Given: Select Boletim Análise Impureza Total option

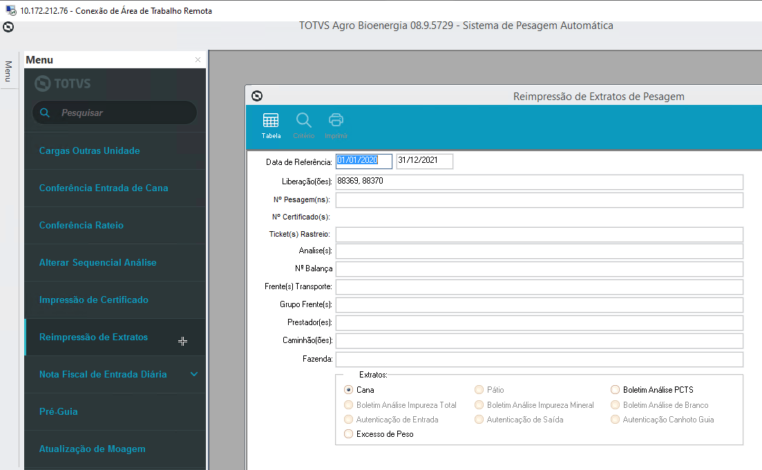Looking at the screenshot, I should pyautogui.click(x=348, y=405).
